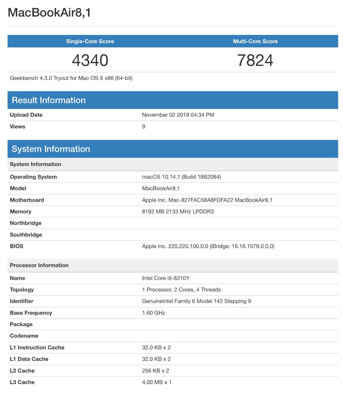This screenshot has width=343, height=393.
Task: Click the BIOS value with iBridge version
Action: pyautogui.click(x=208, y=246)
